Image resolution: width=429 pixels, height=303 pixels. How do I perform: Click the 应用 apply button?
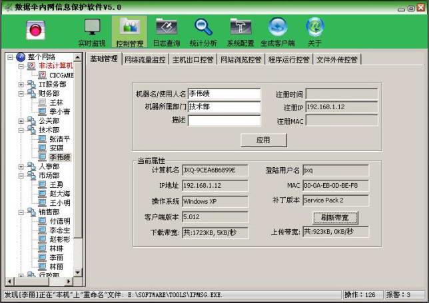(263, 141)
